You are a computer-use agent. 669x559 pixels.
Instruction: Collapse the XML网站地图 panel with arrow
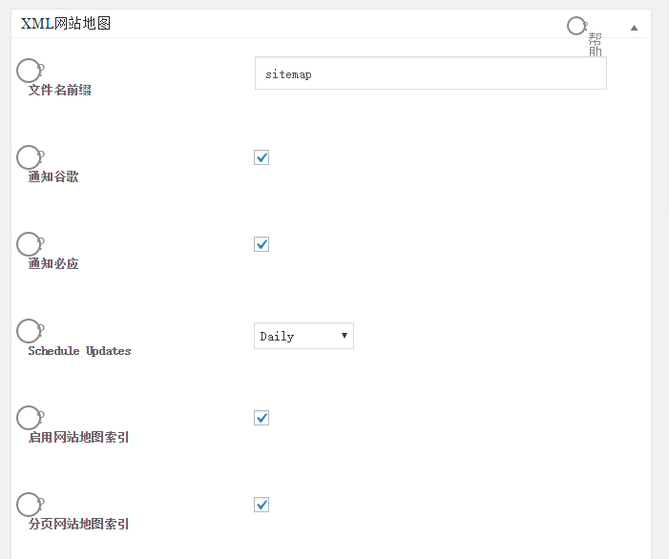tap(634, 28)
